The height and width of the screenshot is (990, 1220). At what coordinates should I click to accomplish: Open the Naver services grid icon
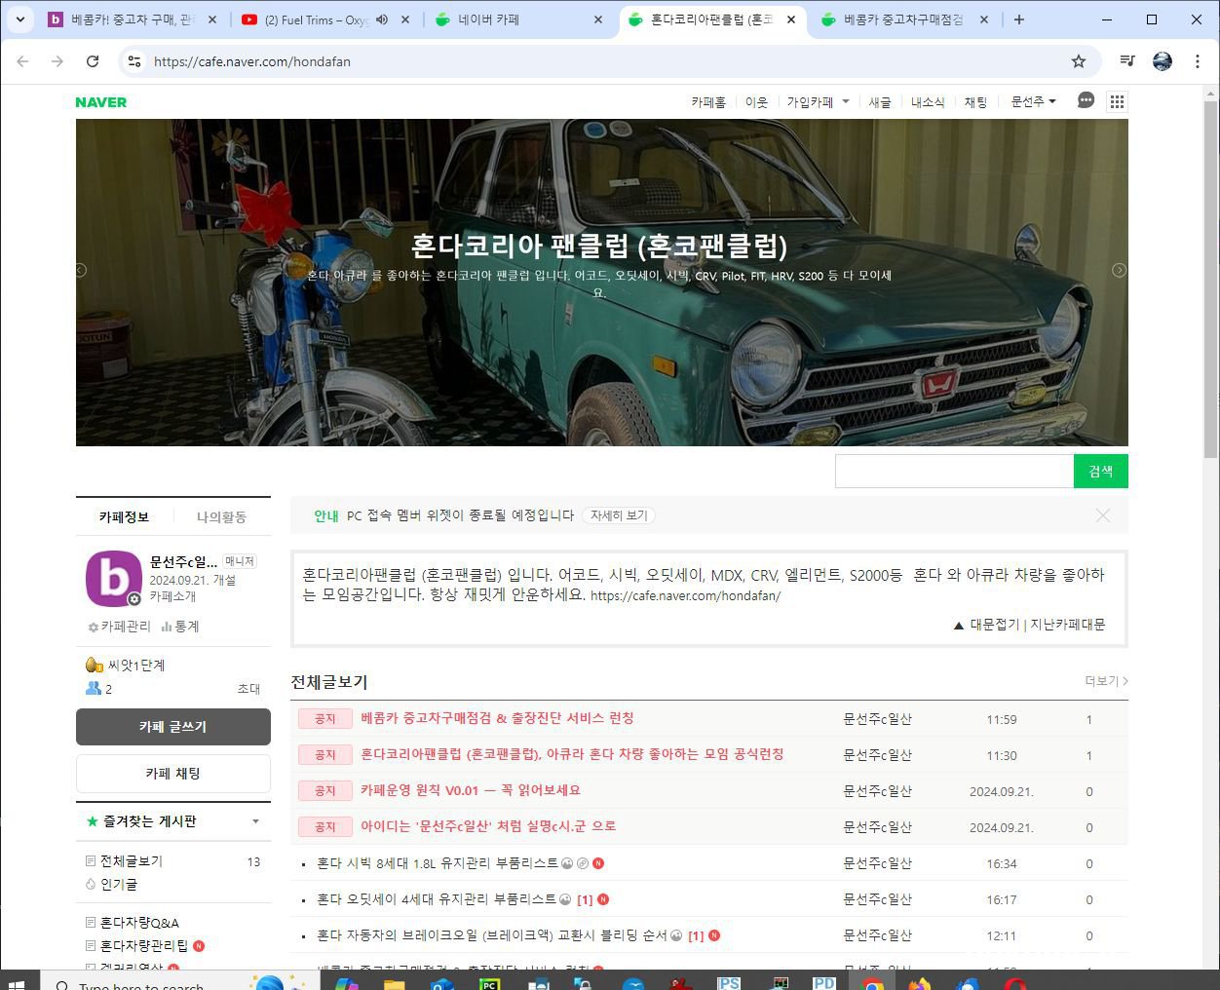pos(1118,101)
